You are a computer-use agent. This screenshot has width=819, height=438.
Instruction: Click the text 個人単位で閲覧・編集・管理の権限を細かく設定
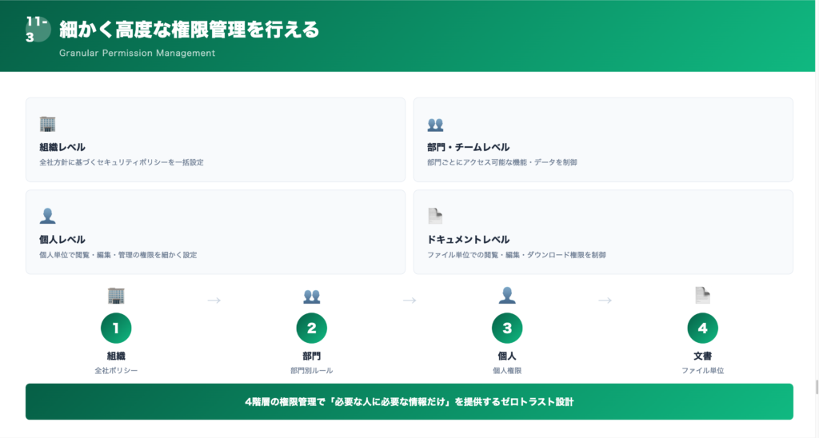[118, 255]
